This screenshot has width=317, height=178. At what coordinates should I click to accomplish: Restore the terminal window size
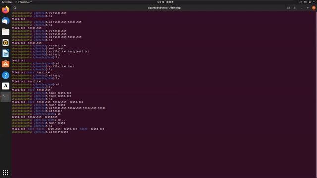click(x=308, y=8)
